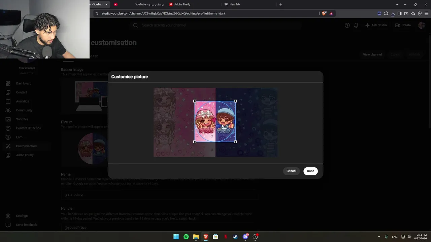The width and height of the screenshot is (431, 242).
Task: Open the clock showing 2:11 PM
Action: (x=422, y=237)
